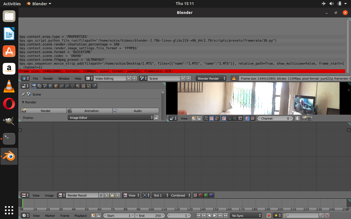Open the Image Editor display dropdown

(111, 118)
